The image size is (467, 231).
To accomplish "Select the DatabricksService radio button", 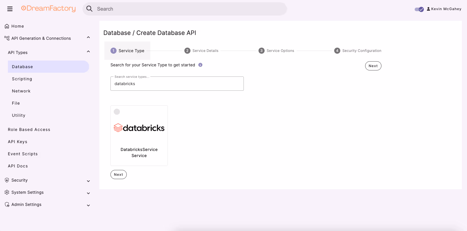I will click(117, 112).
